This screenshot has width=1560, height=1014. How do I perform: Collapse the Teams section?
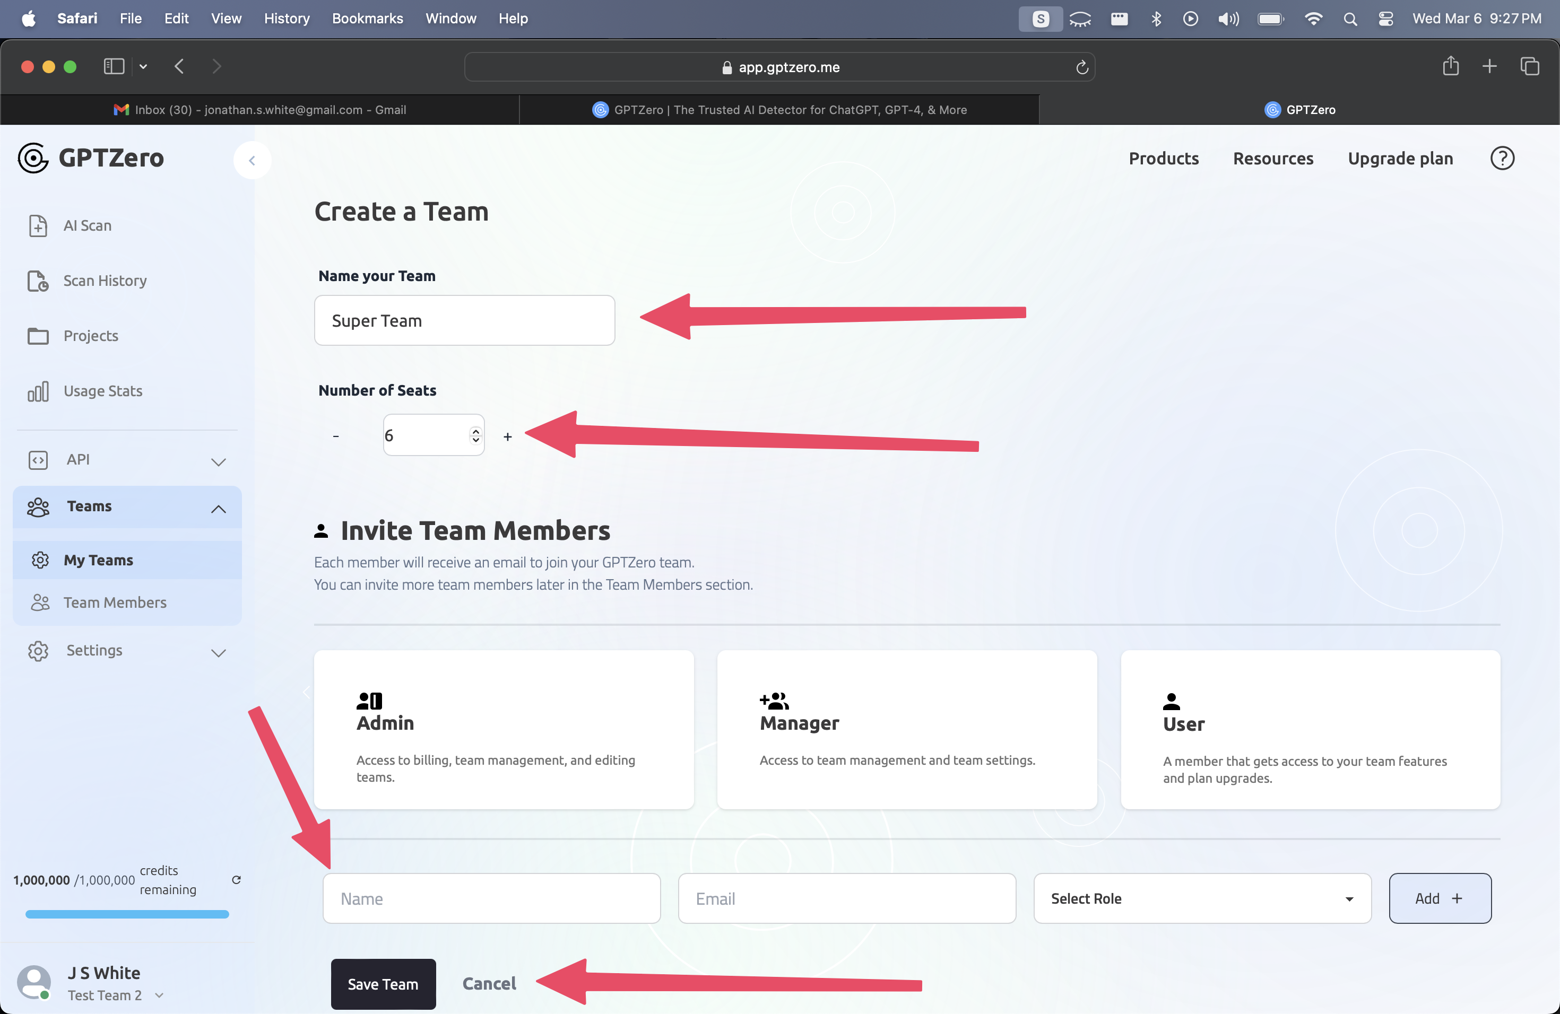pyautogui.click(x=218, y=508)
